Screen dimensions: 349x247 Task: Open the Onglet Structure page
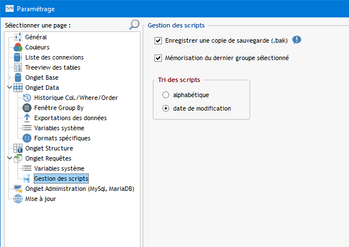click(49, 148)
